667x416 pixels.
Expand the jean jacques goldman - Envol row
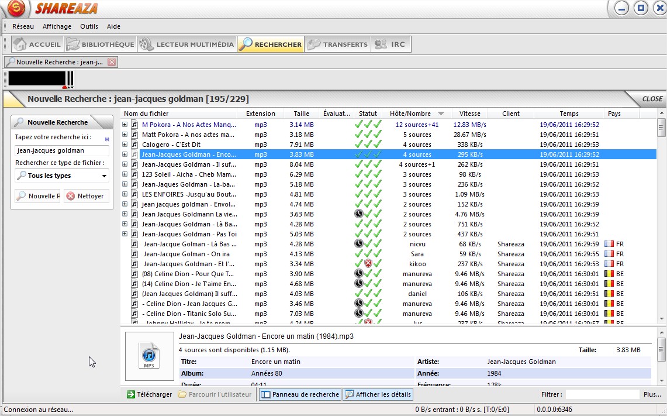click(125, 204)
